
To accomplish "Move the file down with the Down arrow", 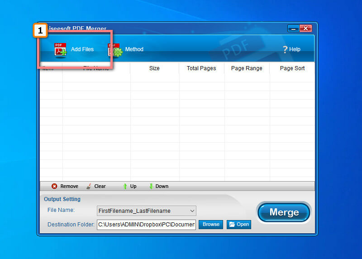I will coord(151,186).
